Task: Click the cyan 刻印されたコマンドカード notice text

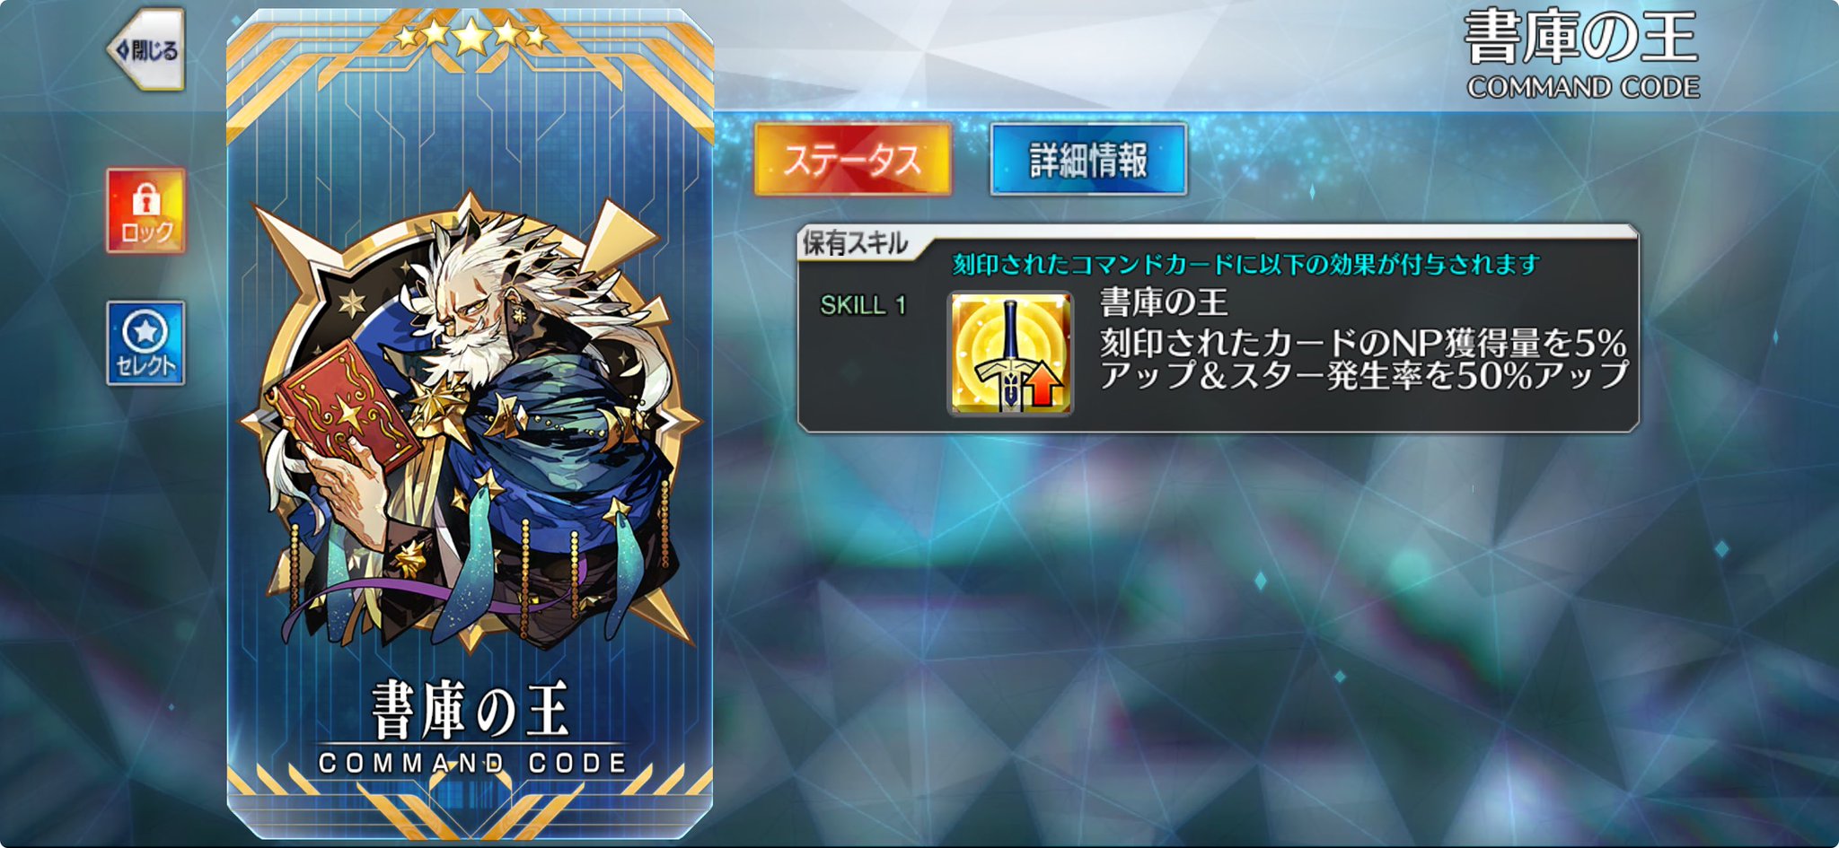Action: pos(1245,264)
